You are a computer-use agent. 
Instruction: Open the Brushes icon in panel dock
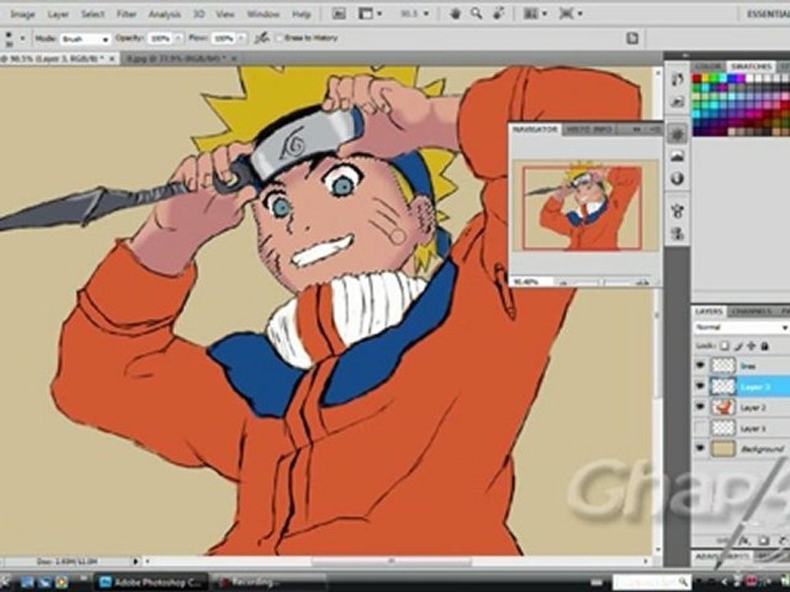point(677,210)
